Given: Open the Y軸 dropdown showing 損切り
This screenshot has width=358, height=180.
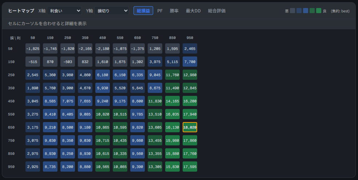Looking at the screenshot, I should pyautogui.click(x=112, y=11).
